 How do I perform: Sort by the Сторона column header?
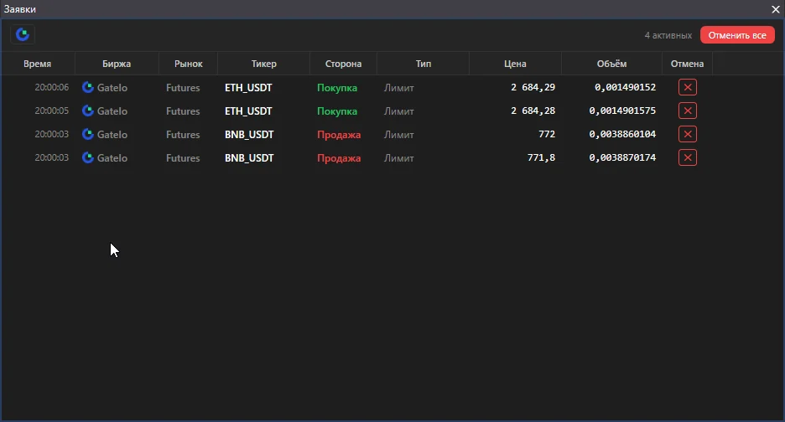point(344,64)
